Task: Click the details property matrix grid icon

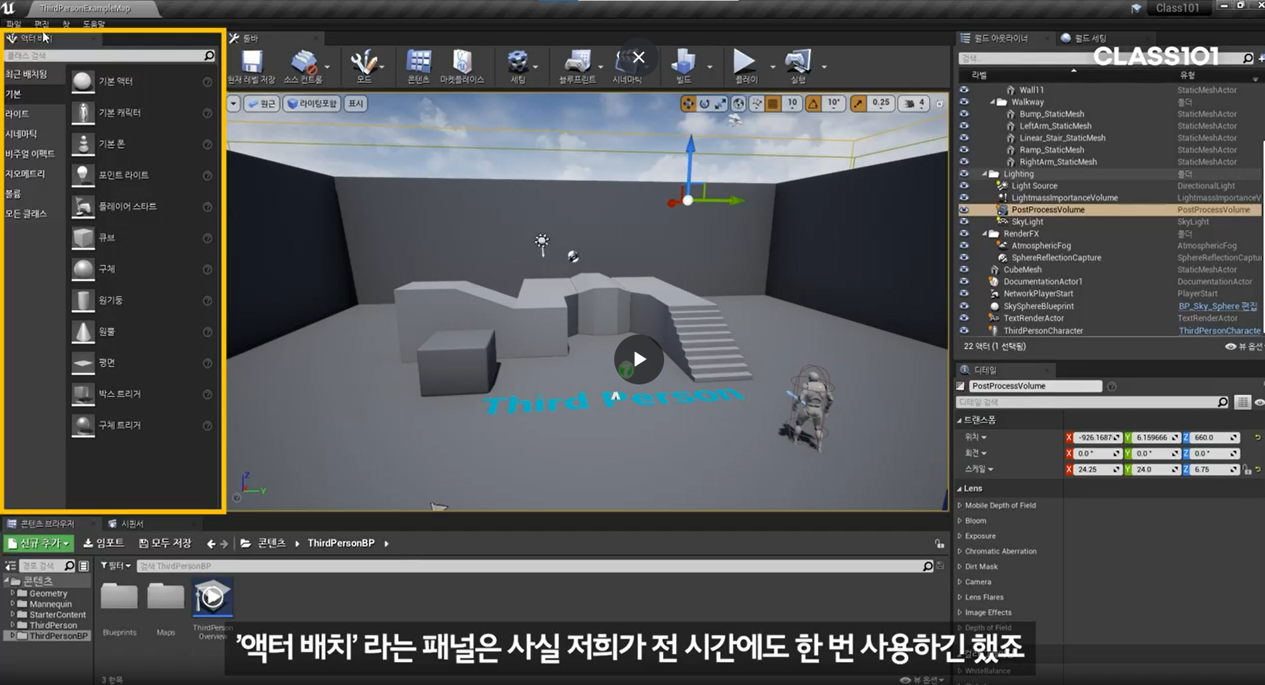Action: coord(1242,402)
